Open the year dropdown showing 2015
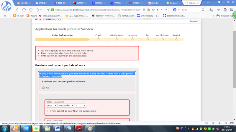 [x=51, y=106]
